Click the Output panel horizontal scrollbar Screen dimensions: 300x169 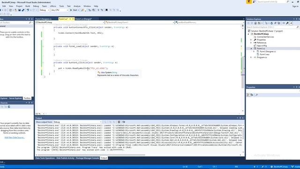coord(91,155)
